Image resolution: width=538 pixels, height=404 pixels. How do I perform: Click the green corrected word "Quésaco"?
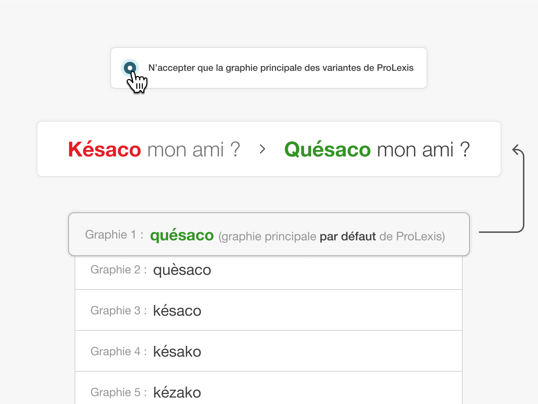pyautogui.click(x=327, y=150)
